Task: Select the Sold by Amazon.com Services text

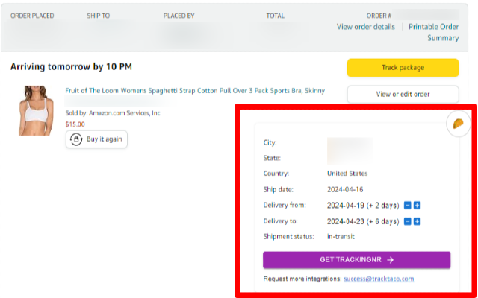Action: (113, 113)
